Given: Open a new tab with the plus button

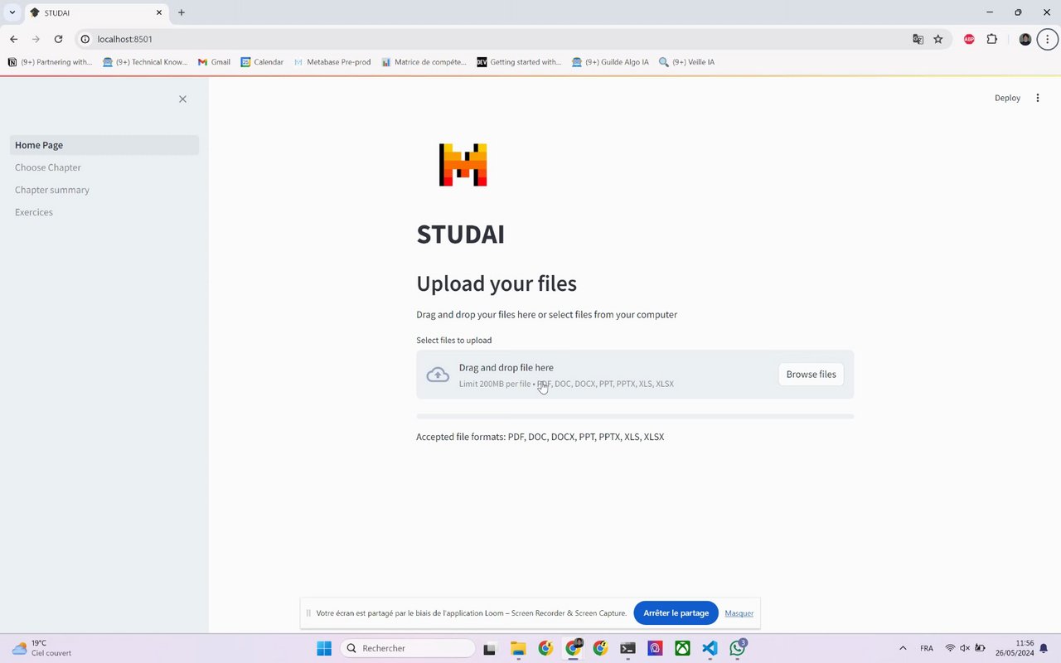Looking at the screenshot, I should (182, 12).
